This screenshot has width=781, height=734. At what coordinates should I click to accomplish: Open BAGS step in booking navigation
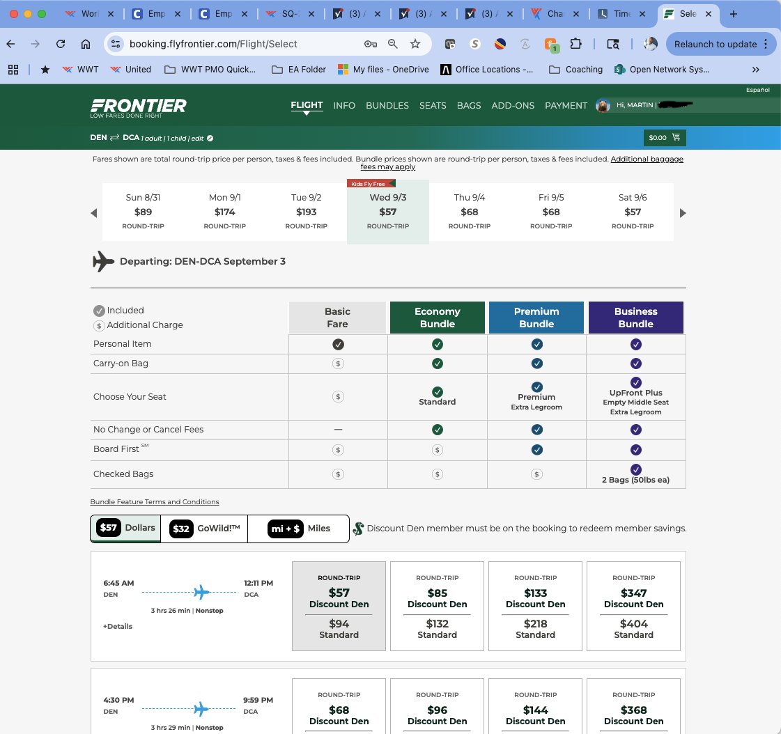coord(469,106)
